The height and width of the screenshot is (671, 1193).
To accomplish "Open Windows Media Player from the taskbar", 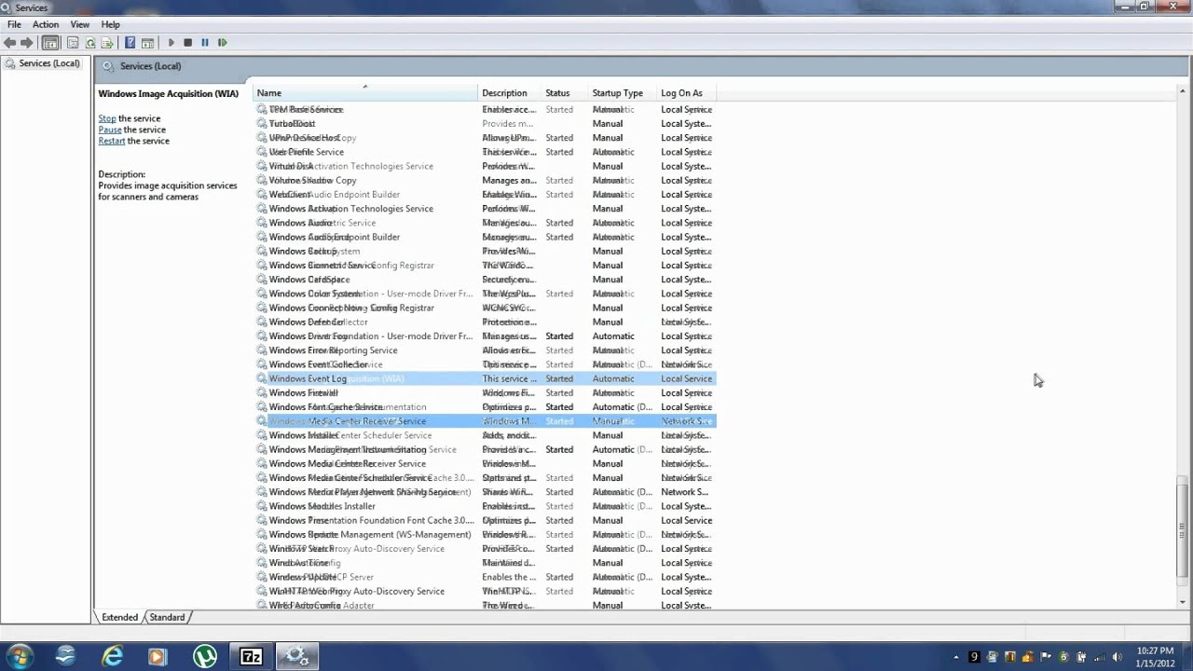I will pos(158,656).
